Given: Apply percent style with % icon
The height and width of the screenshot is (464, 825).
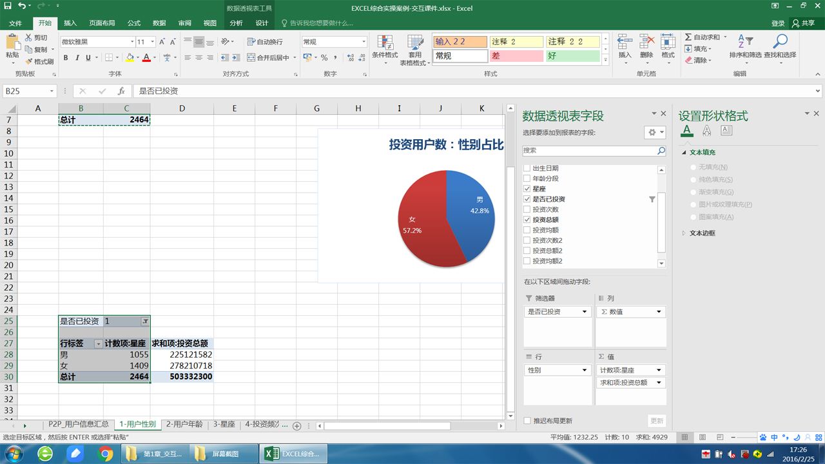Looking at the screenshot, I should [x=324, y=58].
